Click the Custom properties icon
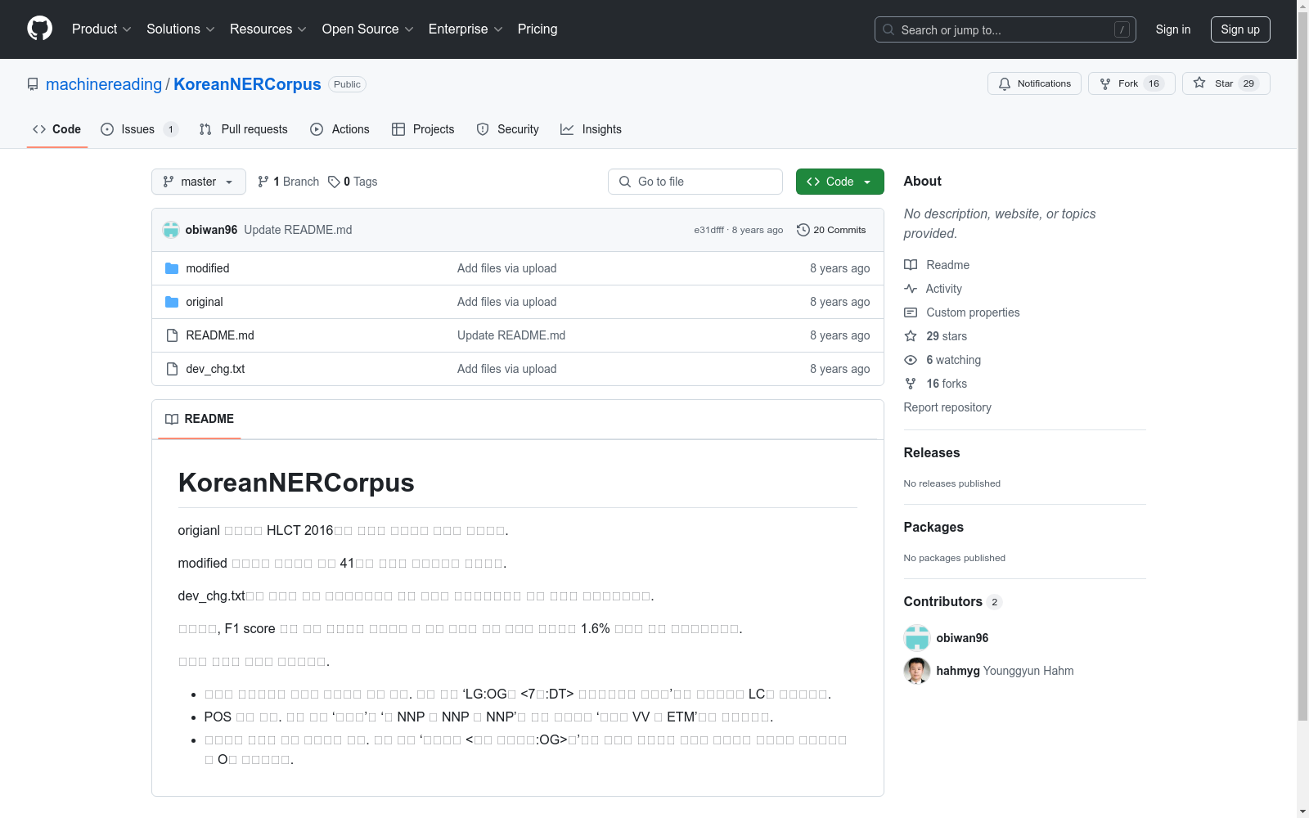 coord(911,312)
